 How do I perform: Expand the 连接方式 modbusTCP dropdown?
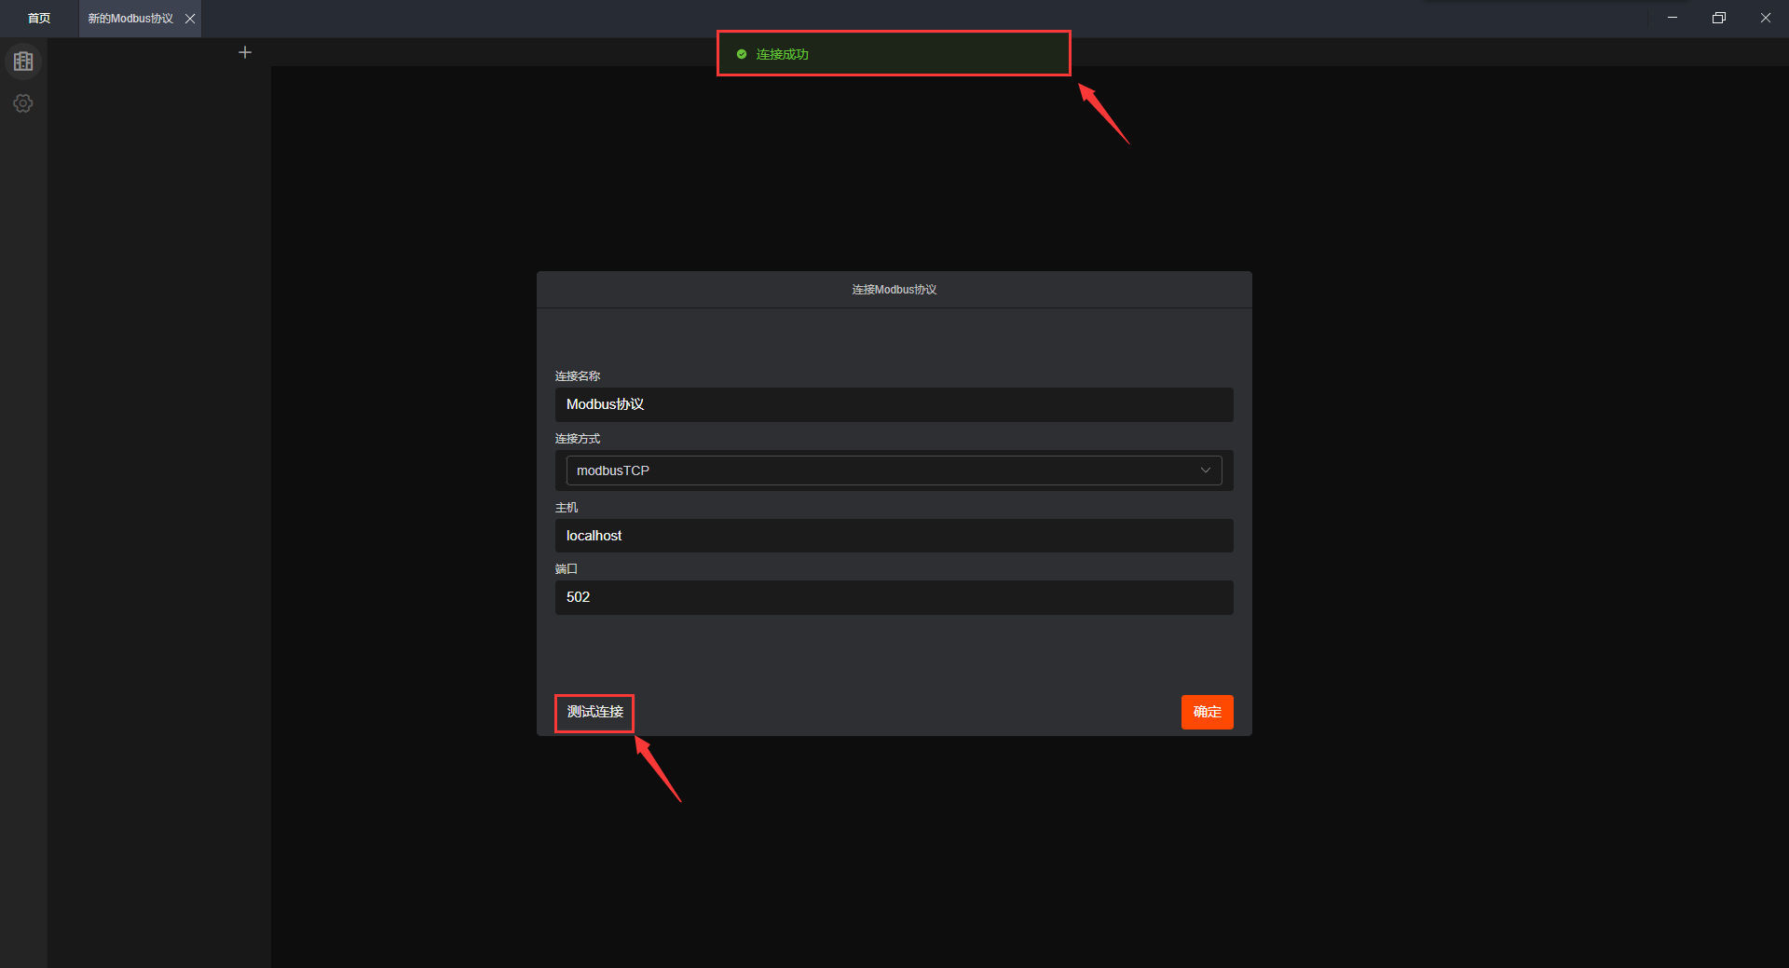click(894, 470)
